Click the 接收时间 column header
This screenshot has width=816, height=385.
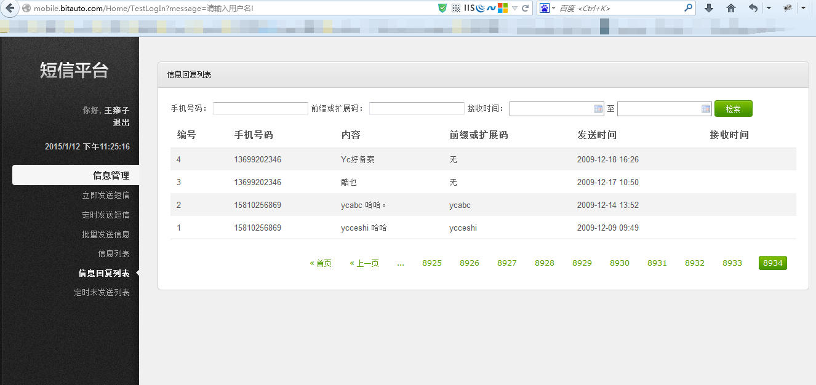click(729, 135)
